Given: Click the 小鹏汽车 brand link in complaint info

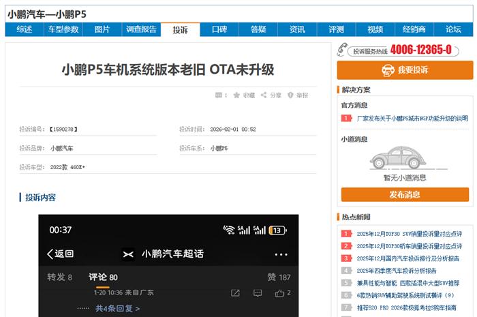Looking at the screenshot, I should [61, 148].
